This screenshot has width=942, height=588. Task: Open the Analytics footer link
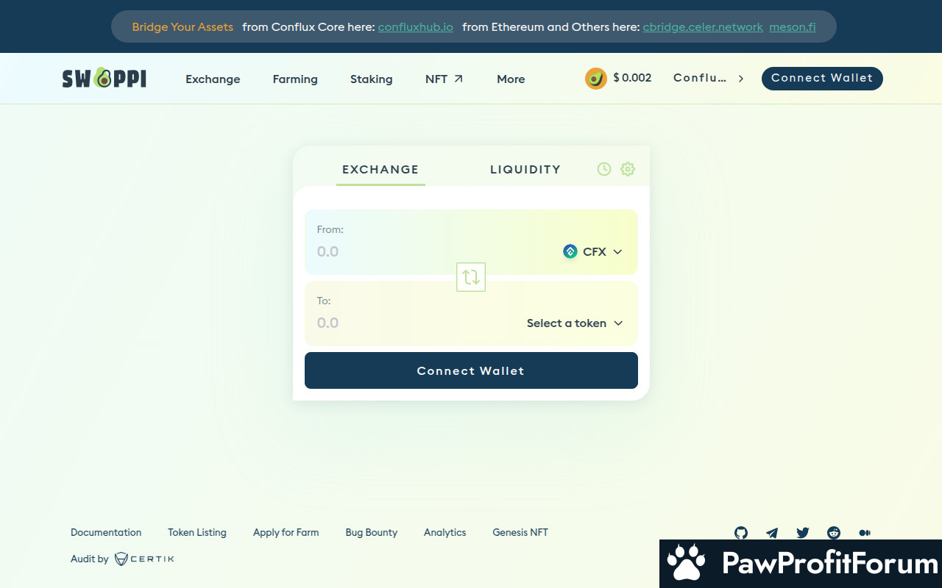(445, 532)
